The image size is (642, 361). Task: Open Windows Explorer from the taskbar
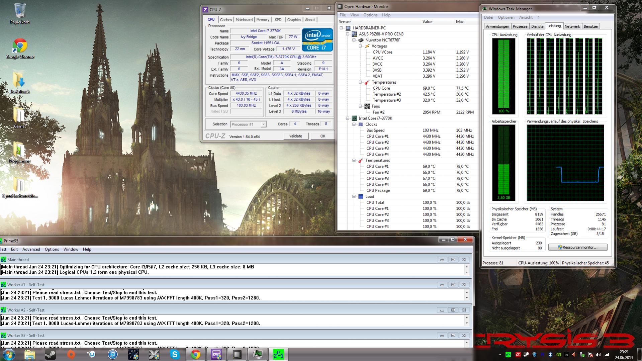[30, 354]
